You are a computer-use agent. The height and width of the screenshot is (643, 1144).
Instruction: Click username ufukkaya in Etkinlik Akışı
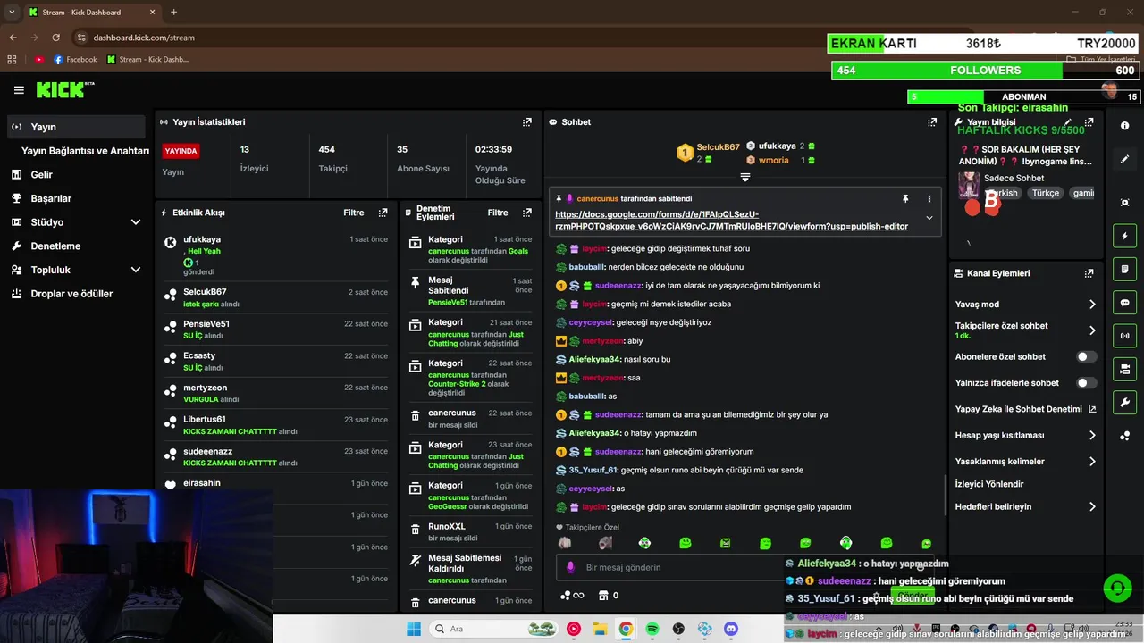tap(202, 240)
